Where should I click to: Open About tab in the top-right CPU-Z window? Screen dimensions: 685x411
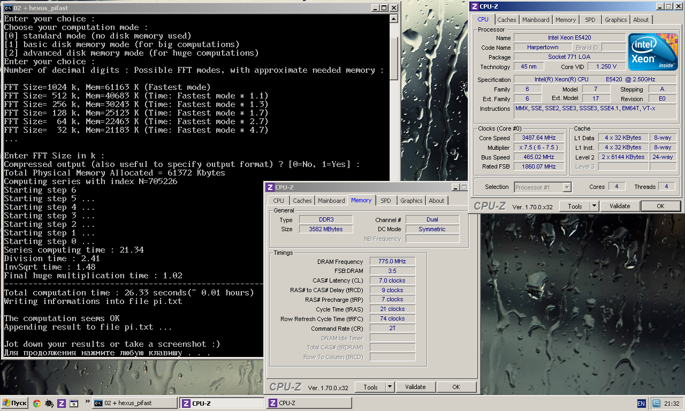[x=641, y=20]
